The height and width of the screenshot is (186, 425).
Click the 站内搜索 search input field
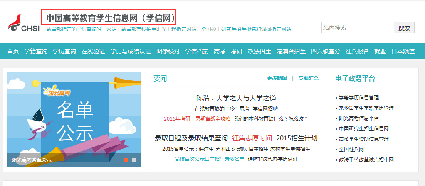coord(357,28)
